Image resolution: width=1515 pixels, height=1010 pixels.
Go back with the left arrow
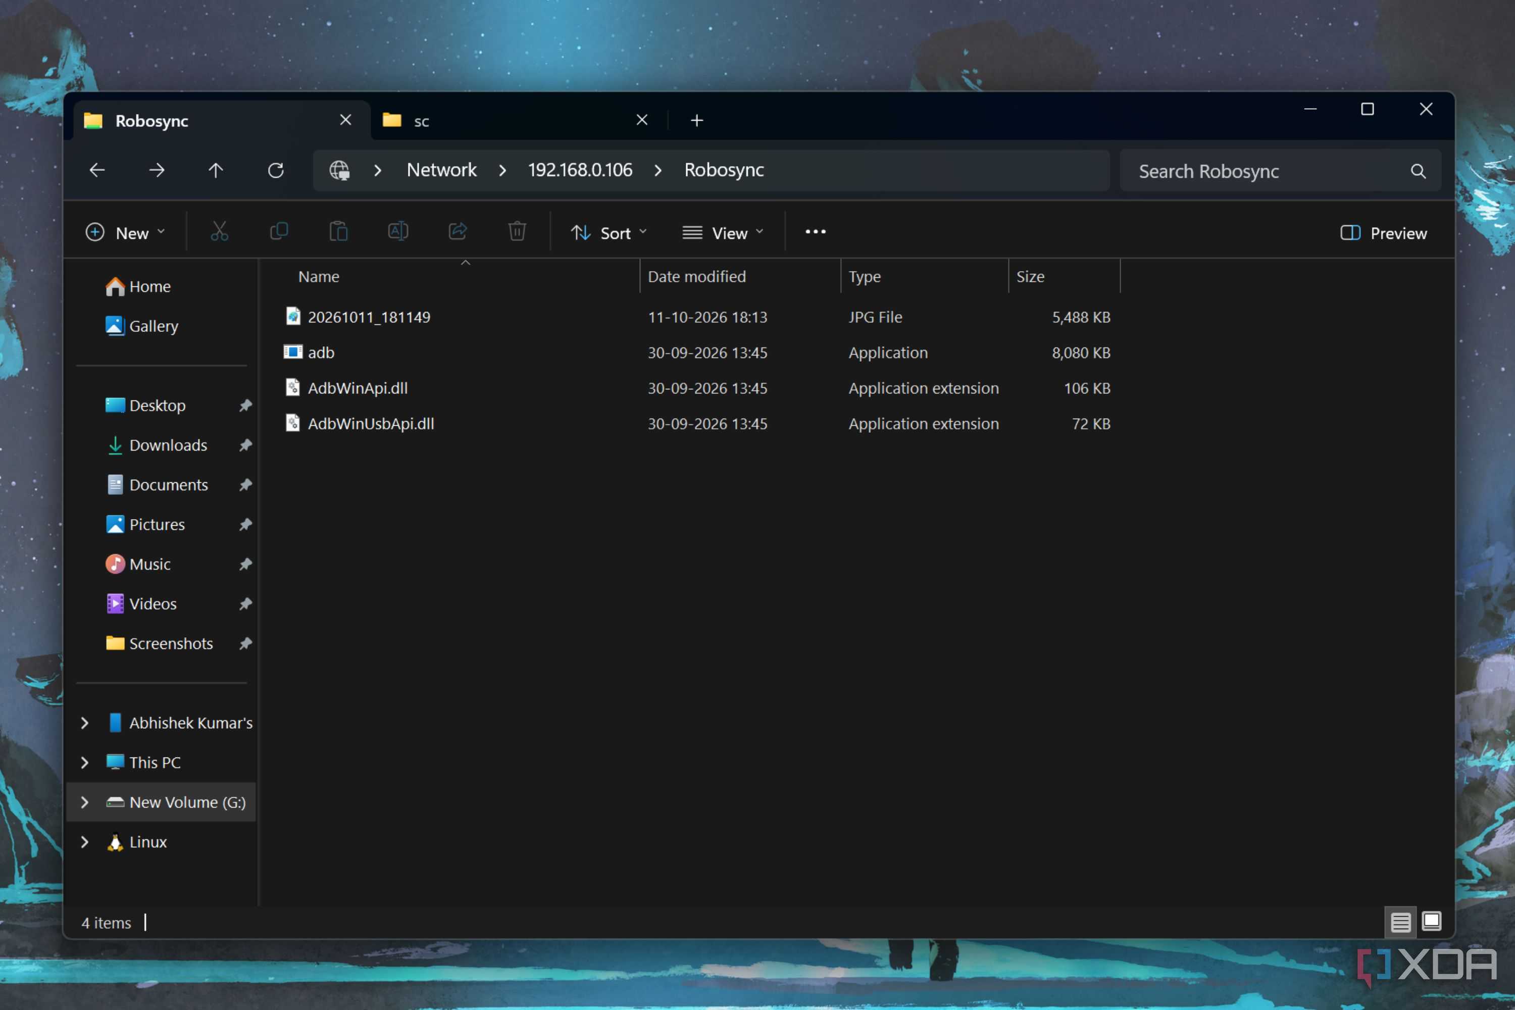tap(97, 170)
